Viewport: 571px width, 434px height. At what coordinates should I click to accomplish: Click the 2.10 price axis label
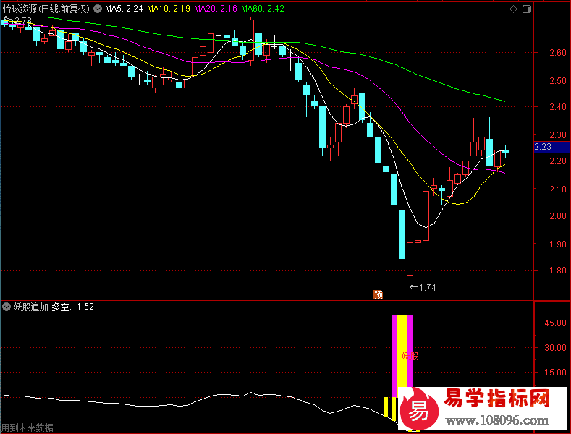(x=557, y=190)
